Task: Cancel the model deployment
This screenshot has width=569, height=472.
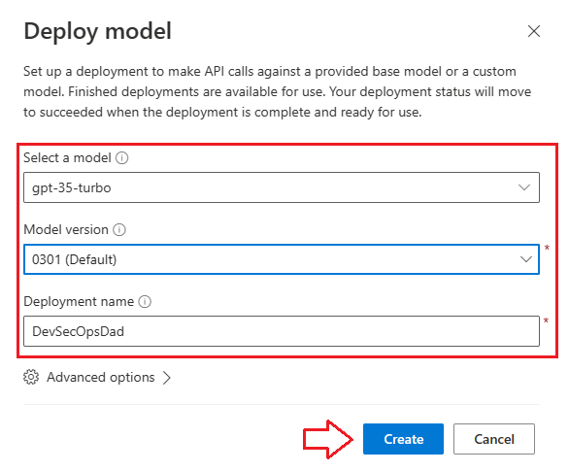Action: (494, 439)
